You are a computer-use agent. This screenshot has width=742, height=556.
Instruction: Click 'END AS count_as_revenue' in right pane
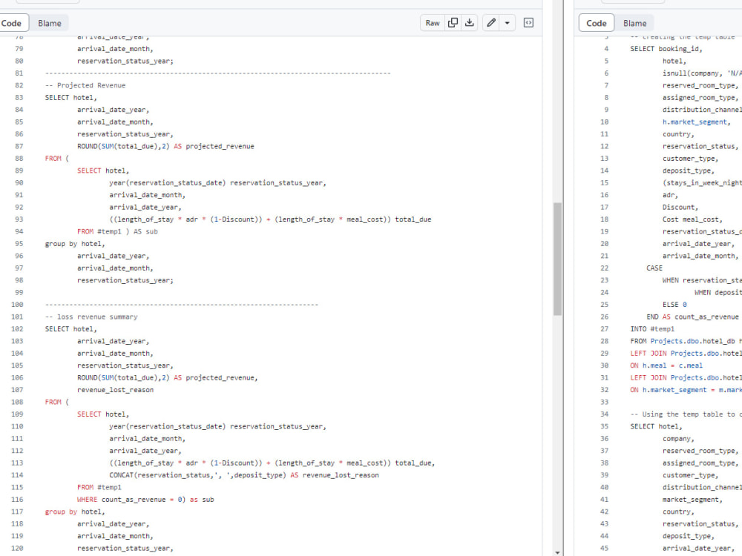point(693,317)
